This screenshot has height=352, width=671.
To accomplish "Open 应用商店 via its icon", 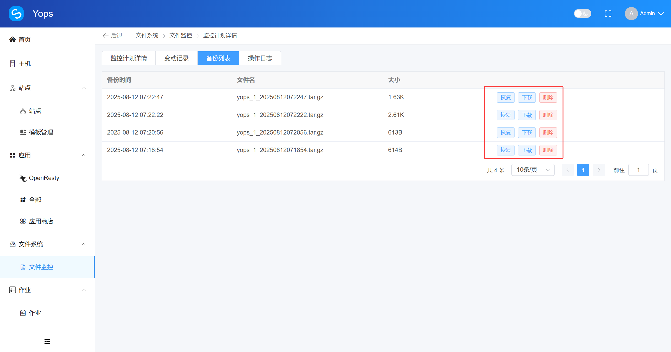I will 23,221.
